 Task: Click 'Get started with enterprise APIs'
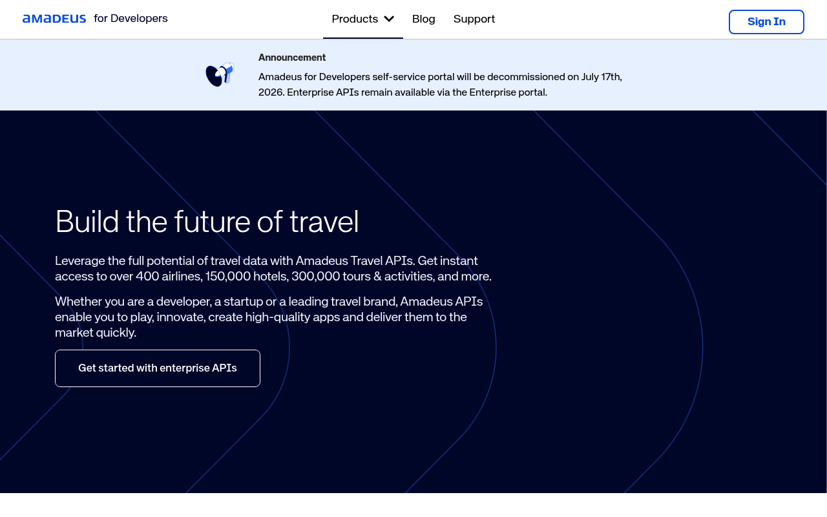click(158, 368)
